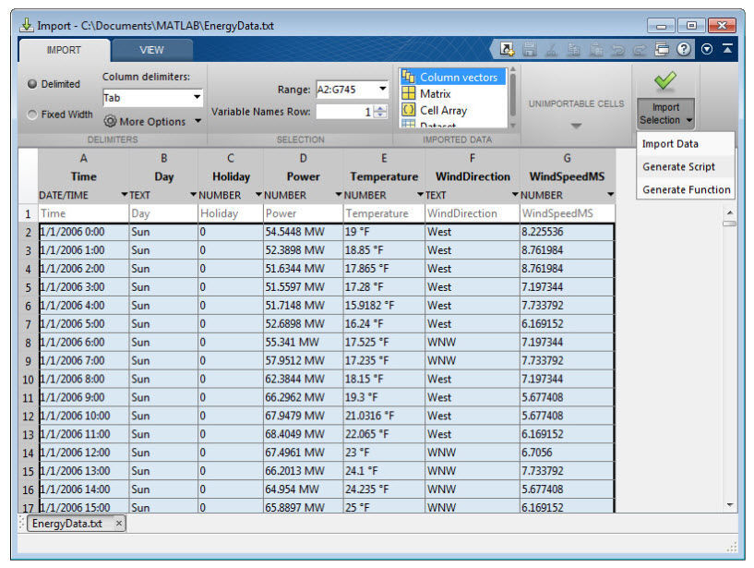Screen dimensions: 754x568
Task: Click Import Data in the dropdown menu
Action: click(670, 144)
